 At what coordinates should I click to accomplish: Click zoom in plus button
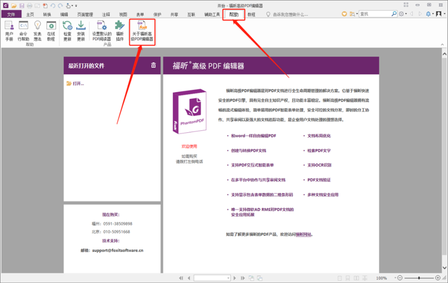(438, 278)
